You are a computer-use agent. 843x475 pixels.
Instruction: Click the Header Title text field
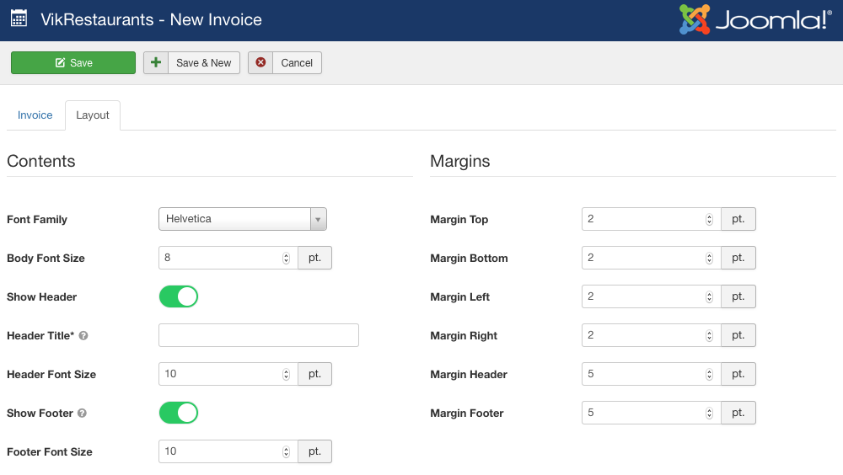259,335
